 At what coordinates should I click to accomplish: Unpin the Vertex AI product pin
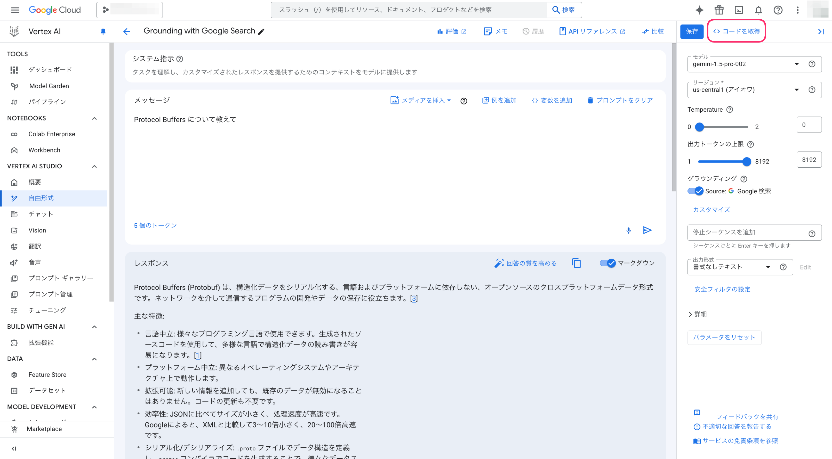tap(103, 31)
